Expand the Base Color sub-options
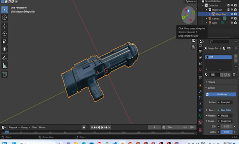Image resolution: width=239 pixels, height=144 pixels. 207,110
